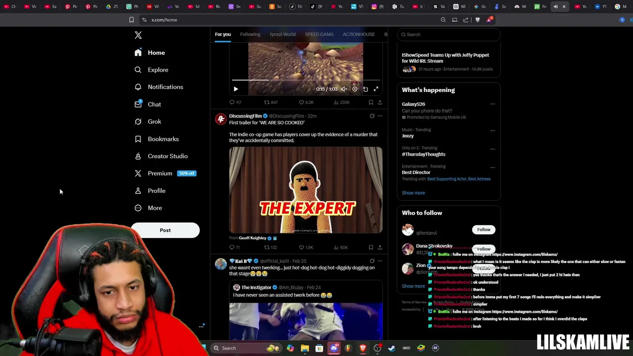Open more options for #ThursdayThoughts trend
This screenshot has height=356, width=633.
point(493,148)
